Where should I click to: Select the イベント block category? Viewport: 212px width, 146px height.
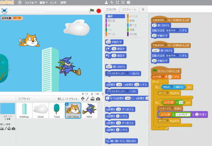[x=132, y=16]
